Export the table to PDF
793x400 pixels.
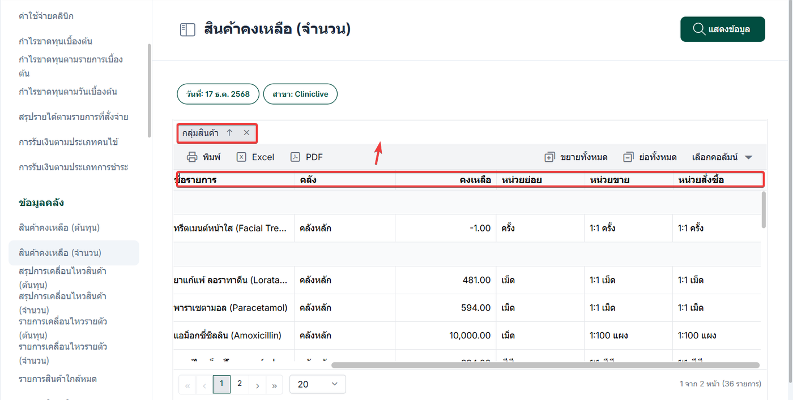307,157
